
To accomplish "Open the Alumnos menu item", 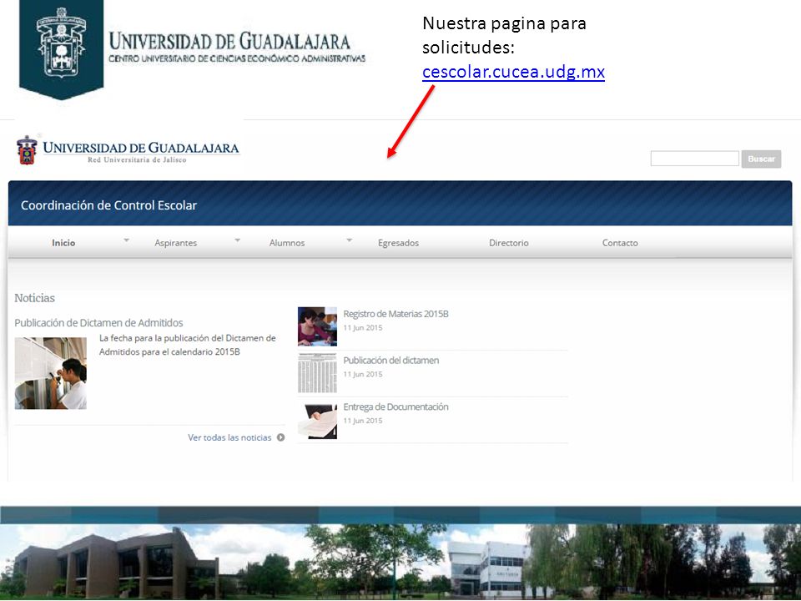I will coord(287,243).
